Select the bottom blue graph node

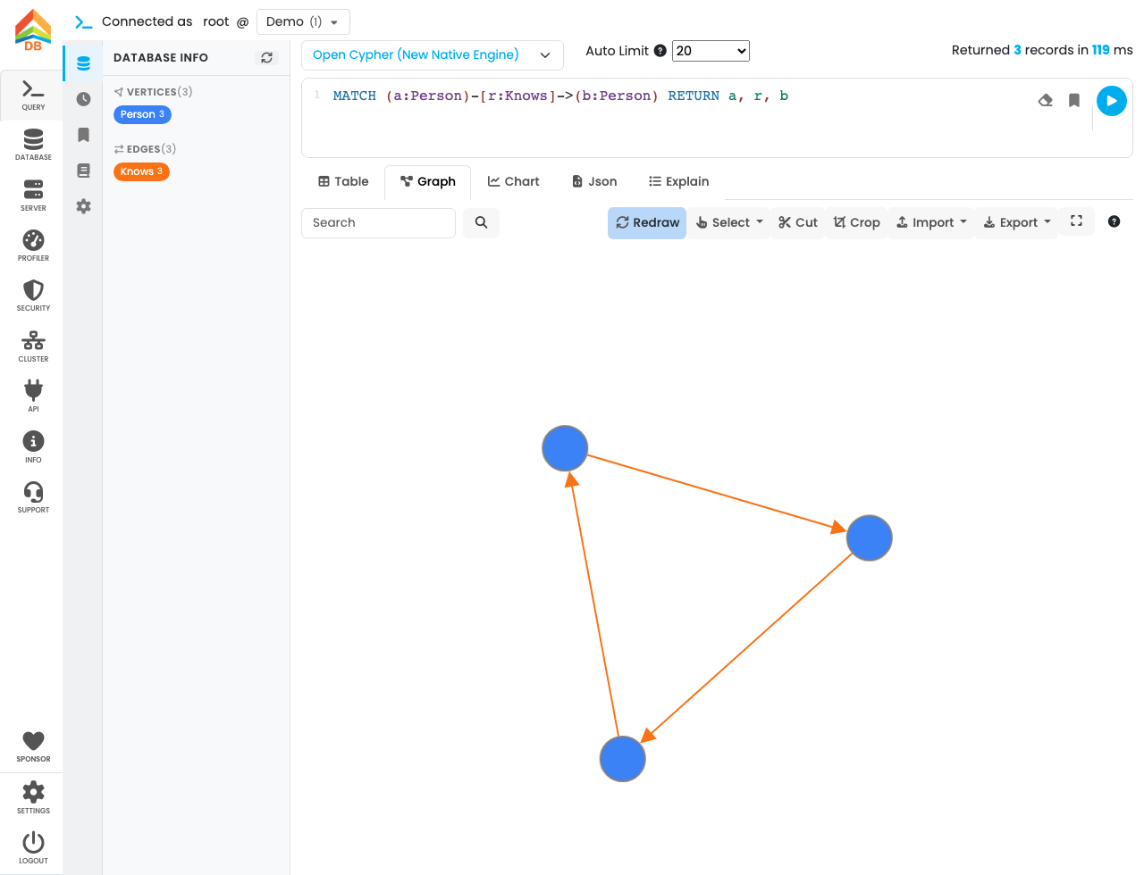pyautogui.click(x=622, y=759)
